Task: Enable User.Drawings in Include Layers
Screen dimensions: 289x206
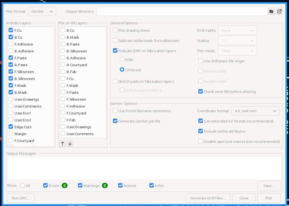Action: point(11,99)
